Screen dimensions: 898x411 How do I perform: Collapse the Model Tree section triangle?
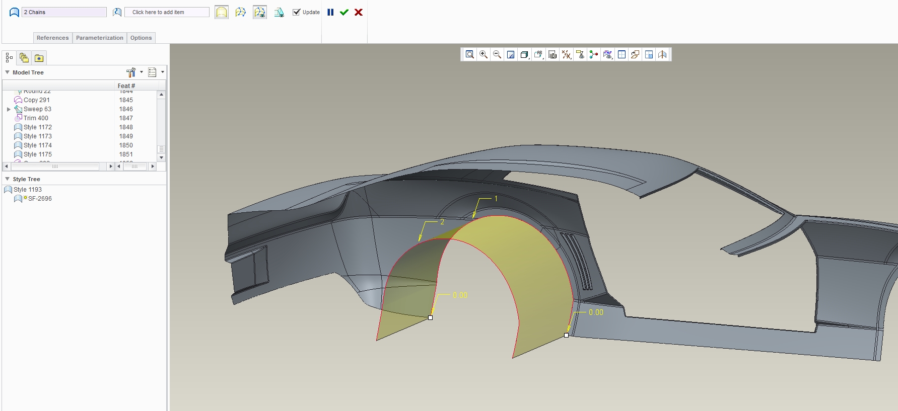pyautogui.click(x=7, y=72)
